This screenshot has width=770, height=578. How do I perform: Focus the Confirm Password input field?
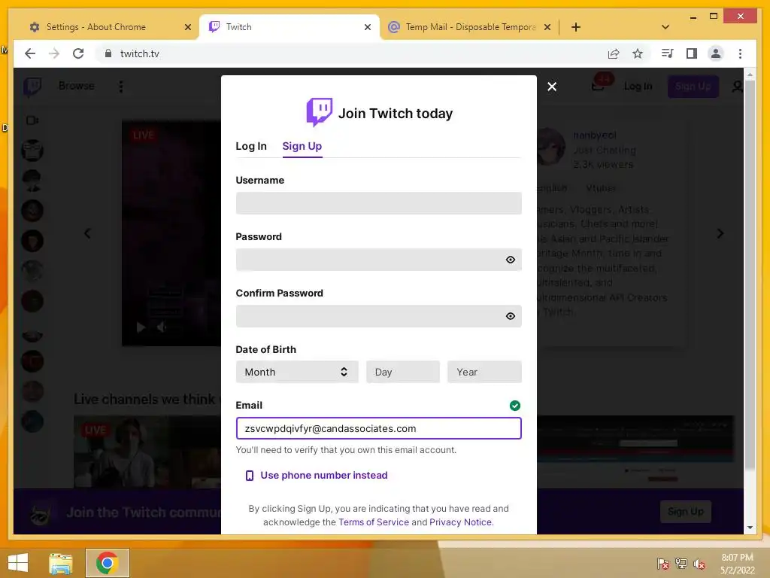(379, 316)
